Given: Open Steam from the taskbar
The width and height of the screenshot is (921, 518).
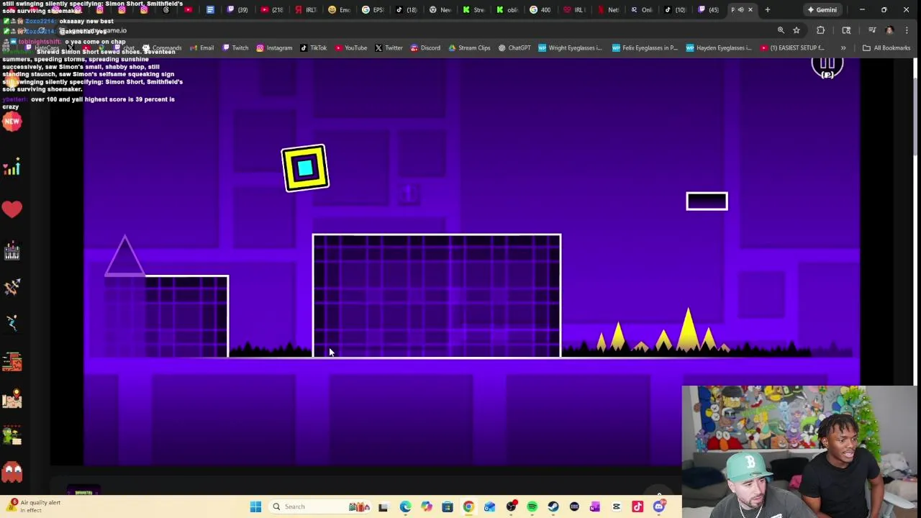Looking at the screenshot, I should (x=553, y=506).
